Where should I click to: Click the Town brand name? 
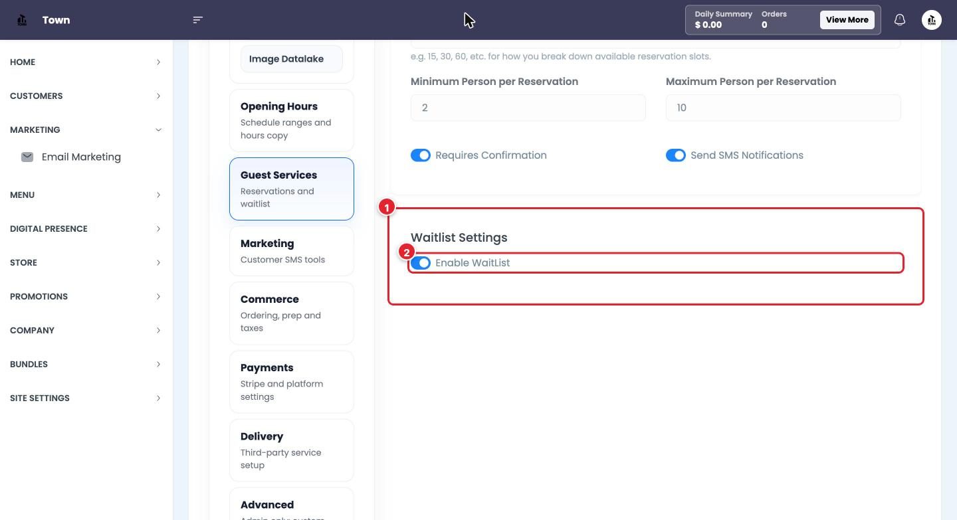point(56,20)
